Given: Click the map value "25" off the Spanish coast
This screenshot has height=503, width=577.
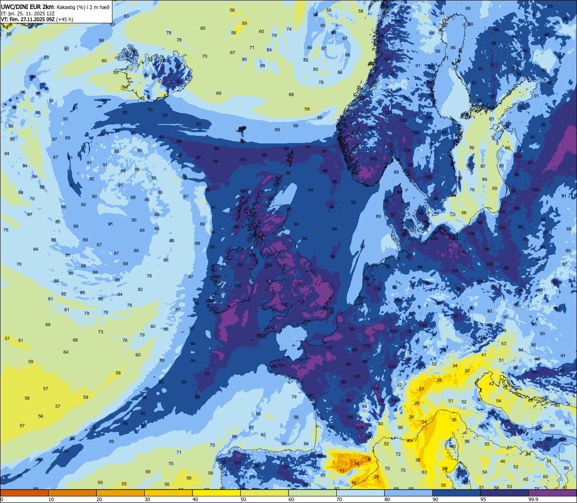Looking at the screenshot, I should point(376,476).
